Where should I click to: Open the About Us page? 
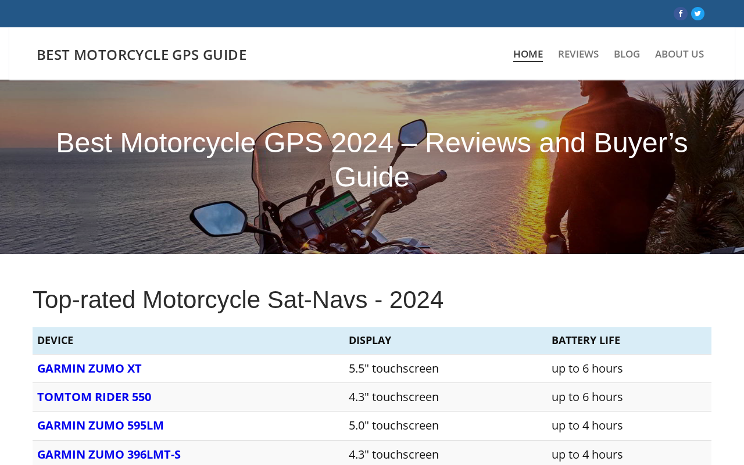point(679,54)
